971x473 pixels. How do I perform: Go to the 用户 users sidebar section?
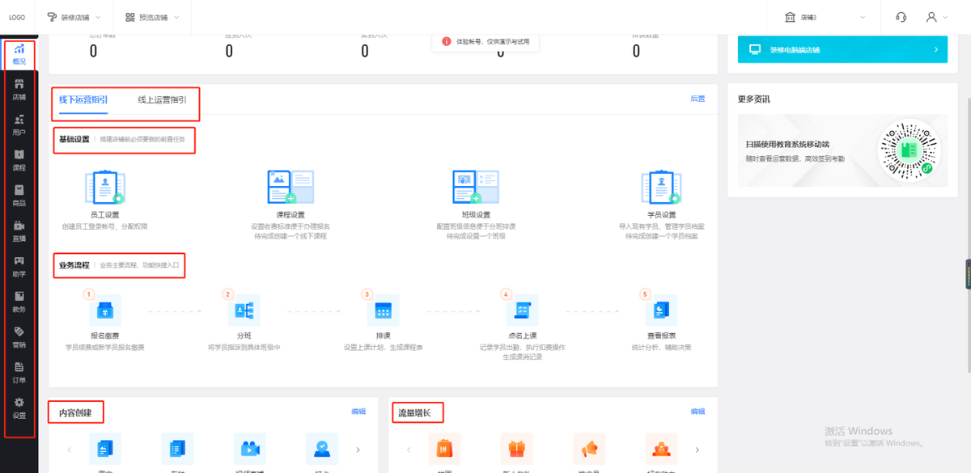(x=19, y=125)
